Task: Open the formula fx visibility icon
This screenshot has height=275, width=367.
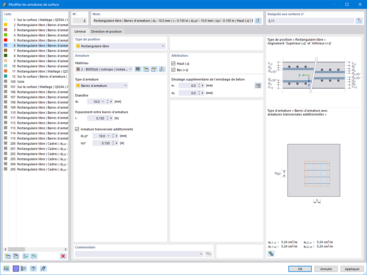Action: [43, 268]
